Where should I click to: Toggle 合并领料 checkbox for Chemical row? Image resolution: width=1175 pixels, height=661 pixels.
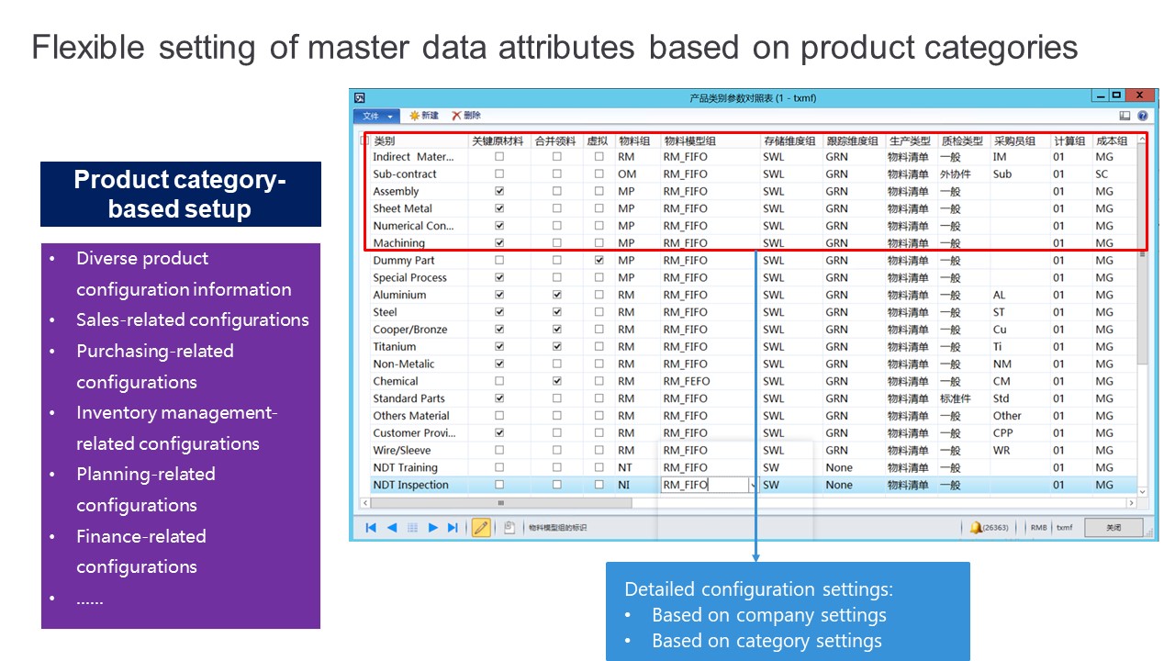[x=556, y=381]
